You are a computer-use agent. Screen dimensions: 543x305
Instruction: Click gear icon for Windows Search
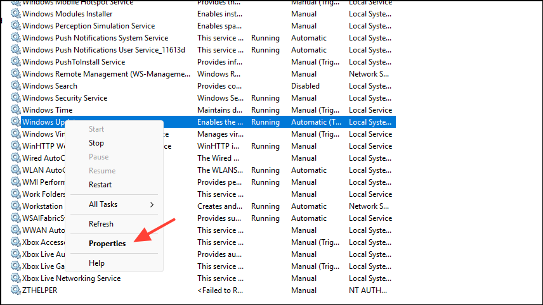point(16,85)
